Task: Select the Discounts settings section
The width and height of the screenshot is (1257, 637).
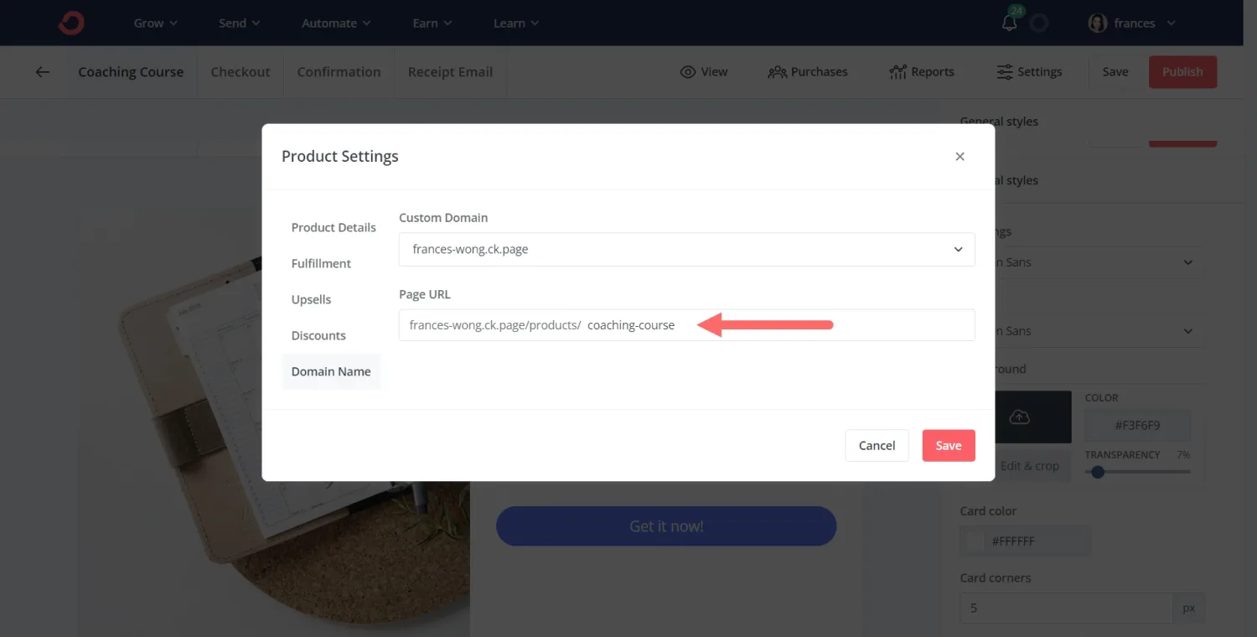Action: point(318,335)
